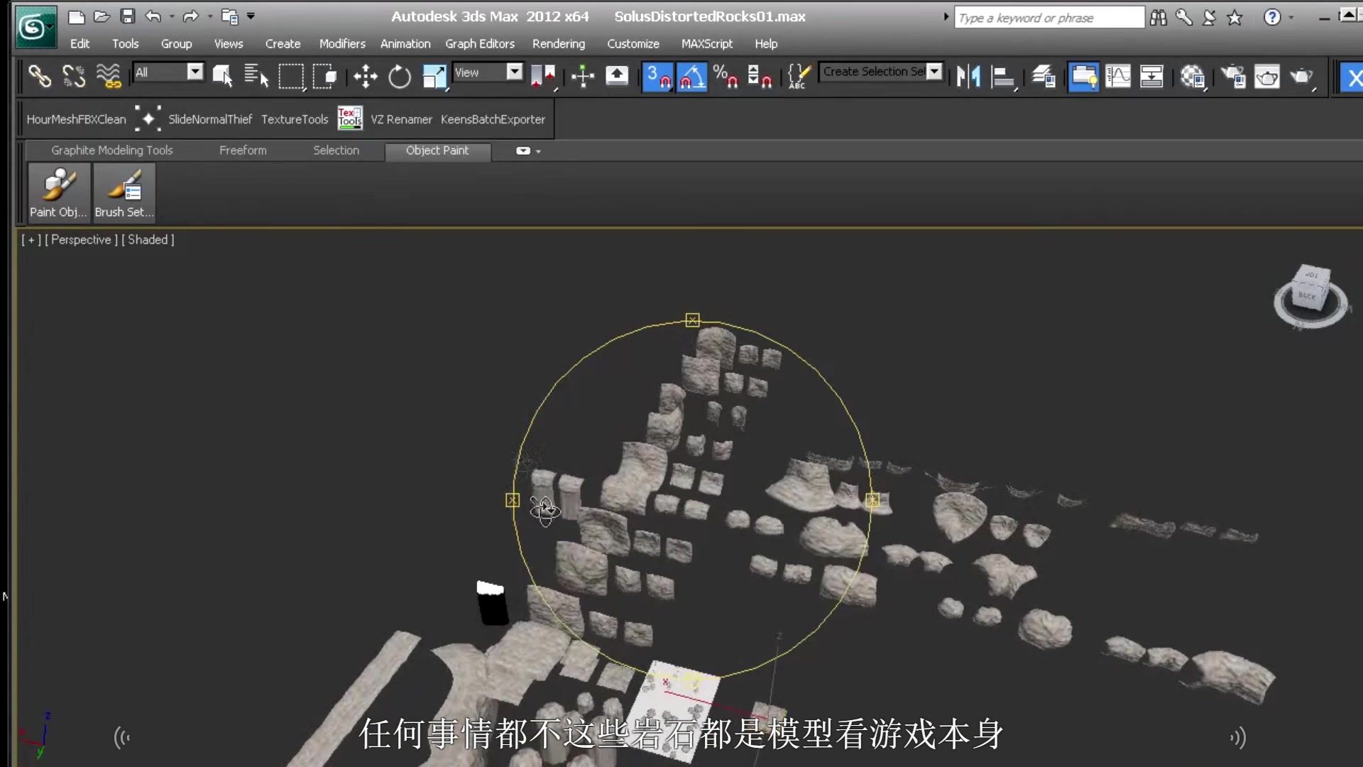Click the Mirror tool icon

[968, 77]
